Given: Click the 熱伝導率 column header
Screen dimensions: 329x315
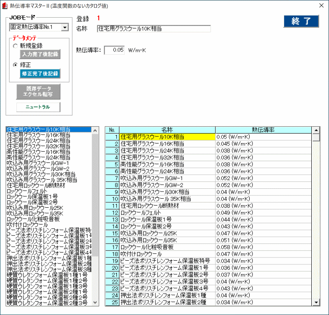Looking at the screenshot, I should pos(263,130).
